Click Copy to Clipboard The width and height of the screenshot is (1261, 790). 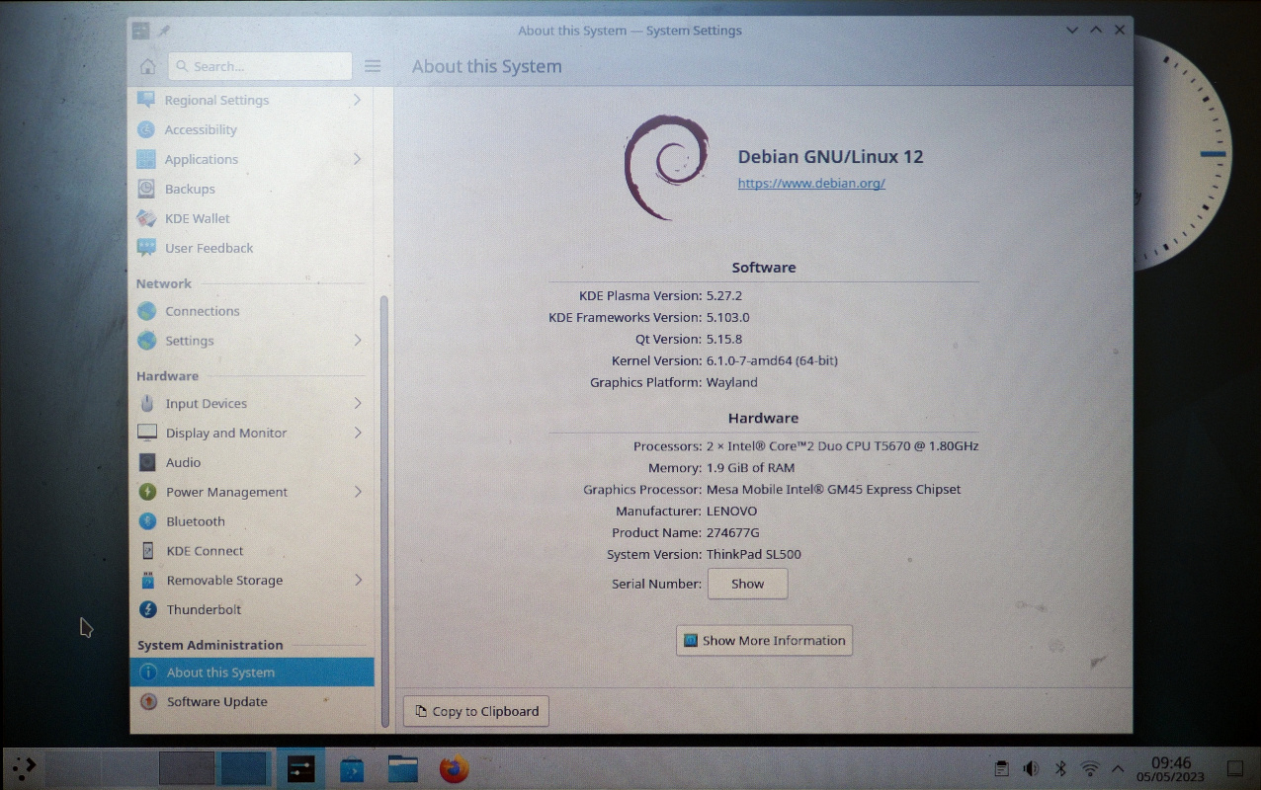click(476, 711)
